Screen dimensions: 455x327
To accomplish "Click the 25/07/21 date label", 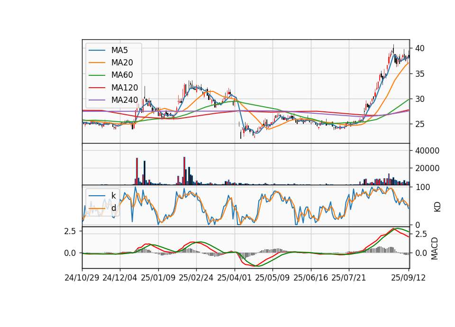I will pos(349,278).
